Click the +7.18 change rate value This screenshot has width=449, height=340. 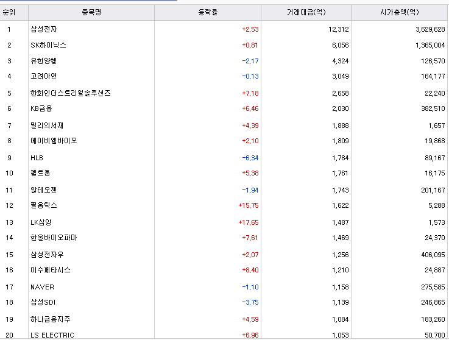tap(250, 93)
